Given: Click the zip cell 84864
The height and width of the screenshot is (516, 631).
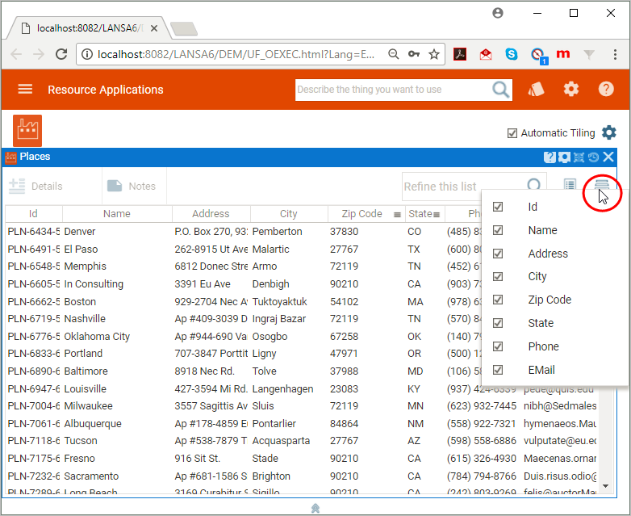Looking at the screenshot, I should (x=344, y=424).
